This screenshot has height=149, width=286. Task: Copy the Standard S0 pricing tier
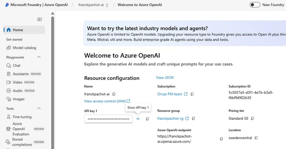[x=252, y=118]
